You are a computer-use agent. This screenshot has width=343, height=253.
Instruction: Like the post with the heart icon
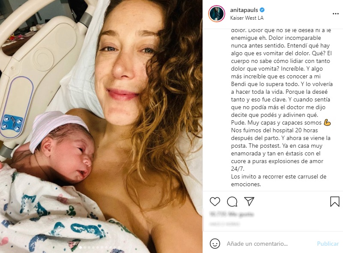point(215,201)
